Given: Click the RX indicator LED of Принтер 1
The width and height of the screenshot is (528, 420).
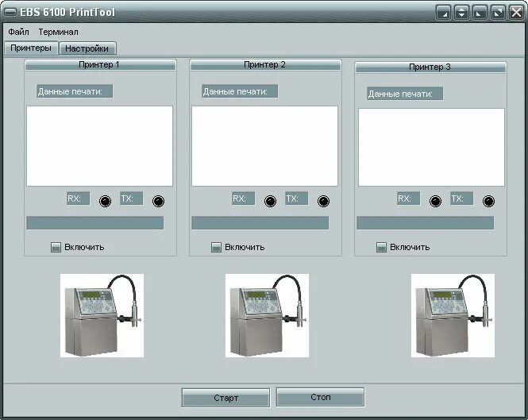Looking at the screenshot, I should 105,201.
